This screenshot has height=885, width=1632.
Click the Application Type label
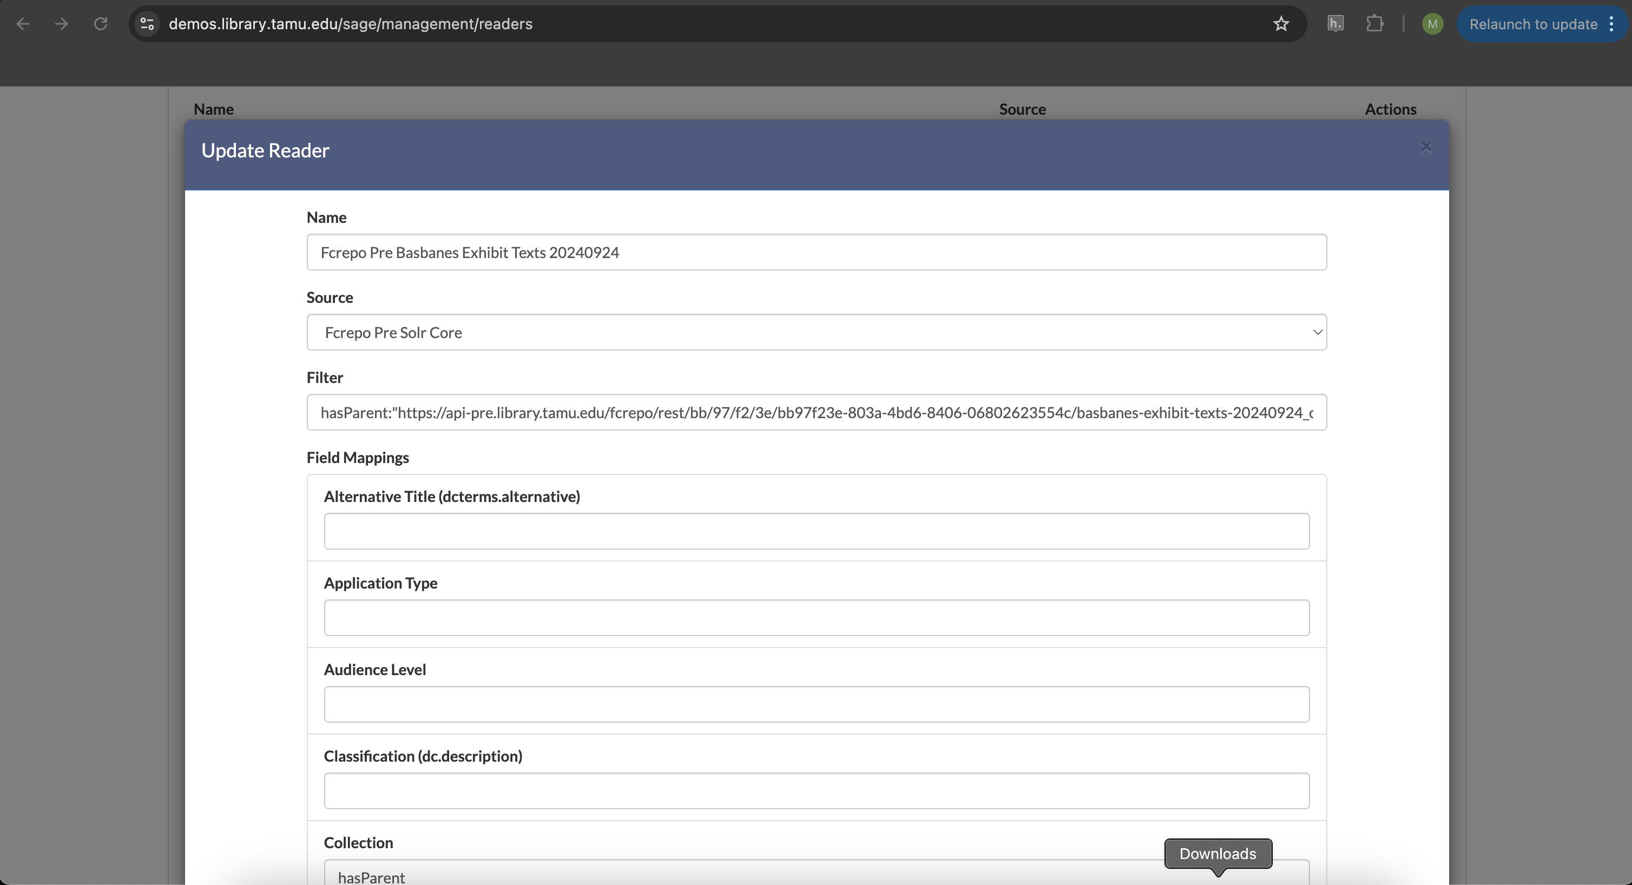(x=381, y=583)
